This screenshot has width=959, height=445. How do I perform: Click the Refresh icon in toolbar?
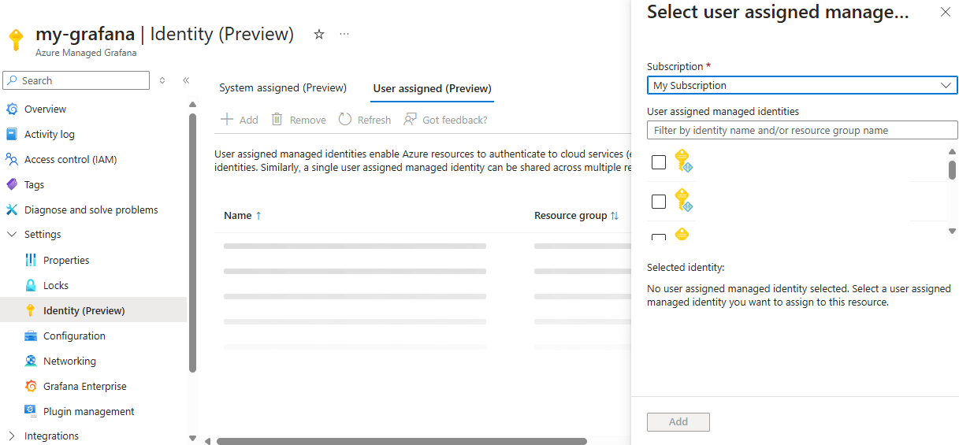coord(345,120)
